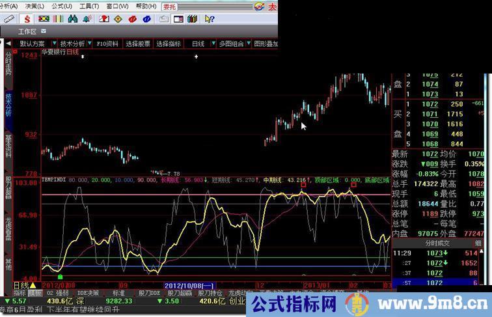Viewport: 492px width, 317px height.
Task: Open the 日线 period dropdown arrow
Action: [x=213, y=44]
